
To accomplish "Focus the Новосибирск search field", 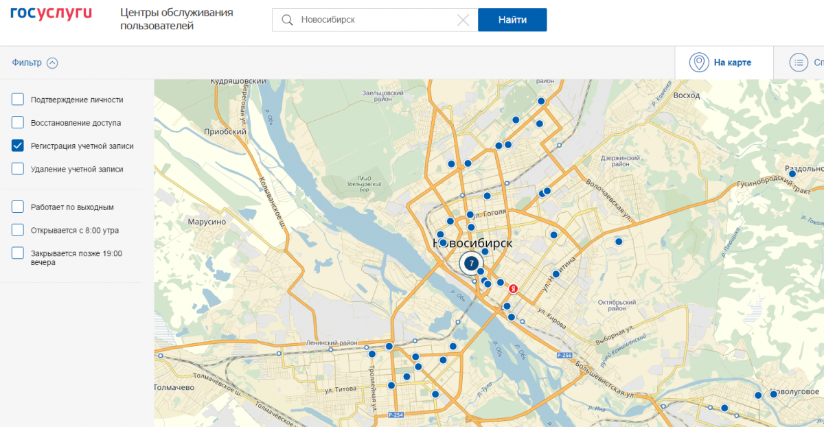I will click(375, 20).
